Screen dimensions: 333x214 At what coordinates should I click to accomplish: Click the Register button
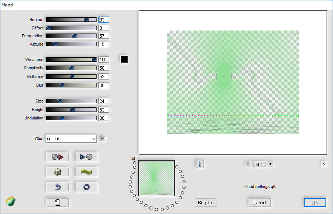tap(206, 203)
